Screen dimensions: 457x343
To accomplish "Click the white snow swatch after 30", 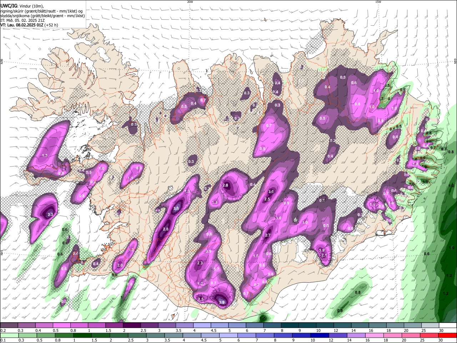I will 448,325.
